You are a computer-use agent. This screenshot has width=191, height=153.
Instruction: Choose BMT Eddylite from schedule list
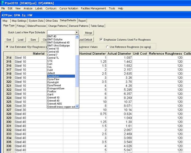click(61, 39)
